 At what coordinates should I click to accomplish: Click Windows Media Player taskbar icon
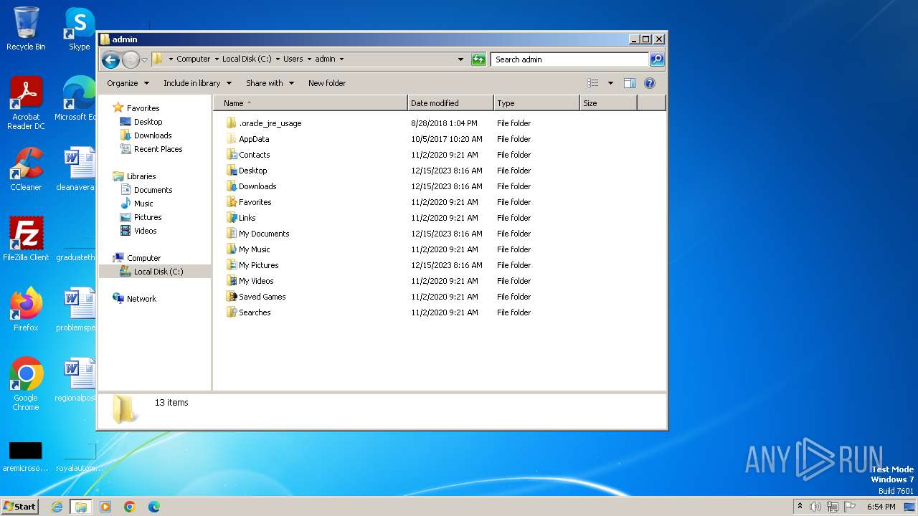point(105,507)
